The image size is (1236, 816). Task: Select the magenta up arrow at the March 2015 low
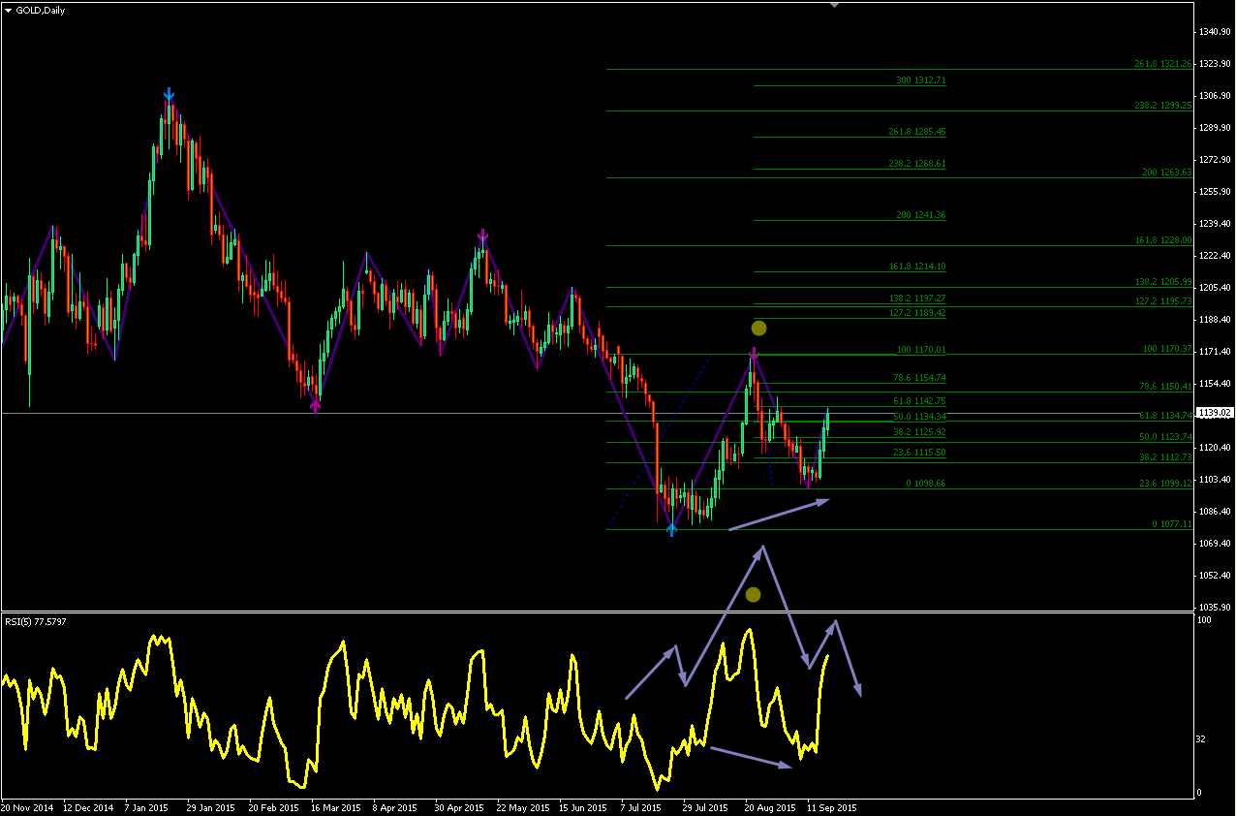[x=315, y=407]
